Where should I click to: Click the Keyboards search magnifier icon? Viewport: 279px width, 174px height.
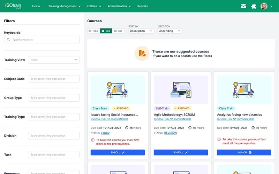coord(8,40)
